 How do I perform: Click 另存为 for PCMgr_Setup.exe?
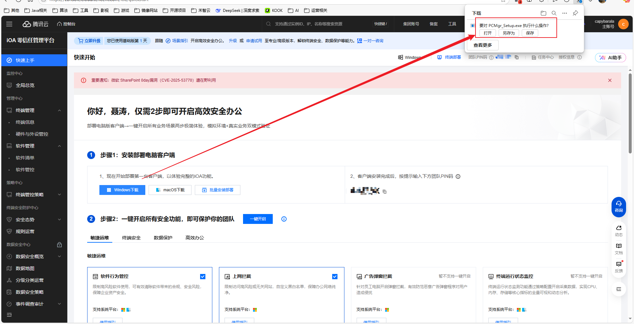[509, 33]
